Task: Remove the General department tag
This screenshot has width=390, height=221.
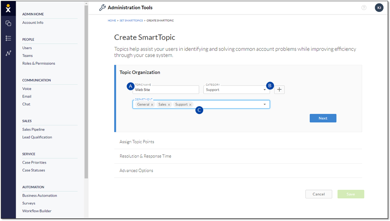Action: (152, 105)
